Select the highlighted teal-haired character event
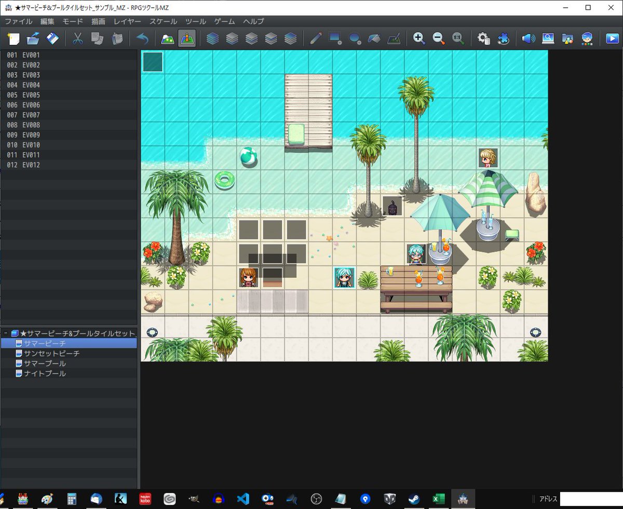The height and width of the screenshot is (509, 623). [345, 277]
